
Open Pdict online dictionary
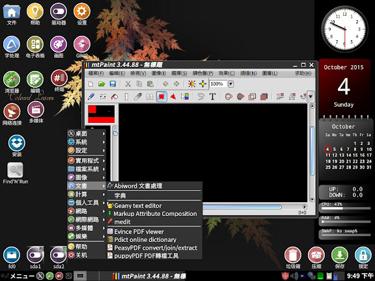point(154,239)
